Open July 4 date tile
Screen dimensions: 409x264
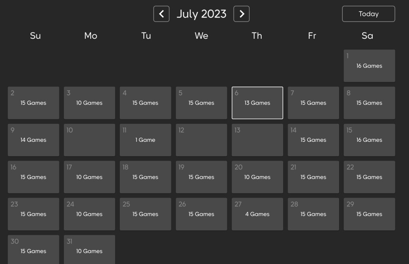pyautogui.click(x=145, y=103)
